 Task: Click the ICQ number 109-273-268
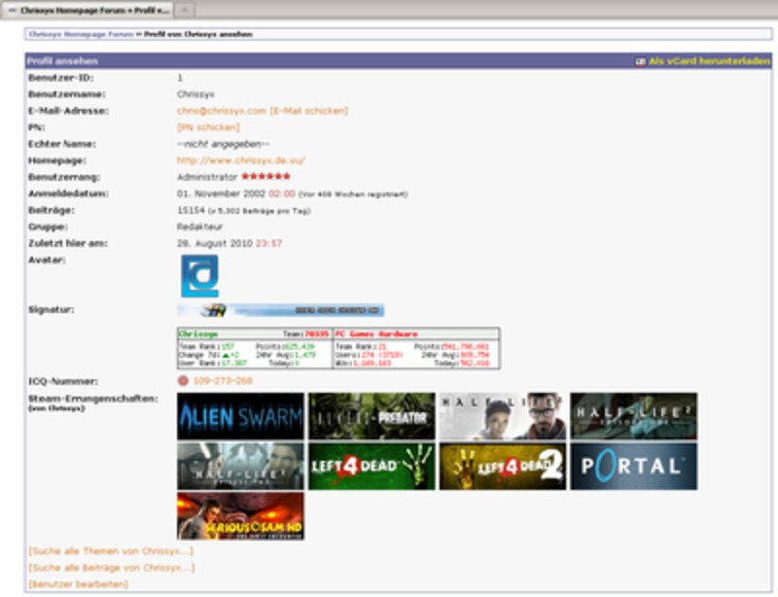pyautogui.click(x=223, y=380)
